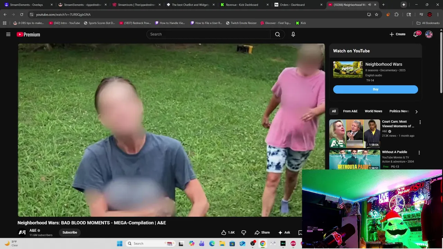
Task: Mute tab via speaker icon on YouTube tab
Action: 370,5
